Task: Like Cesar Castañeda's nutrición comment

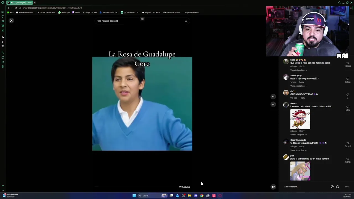Action: (x=348, y=143)
